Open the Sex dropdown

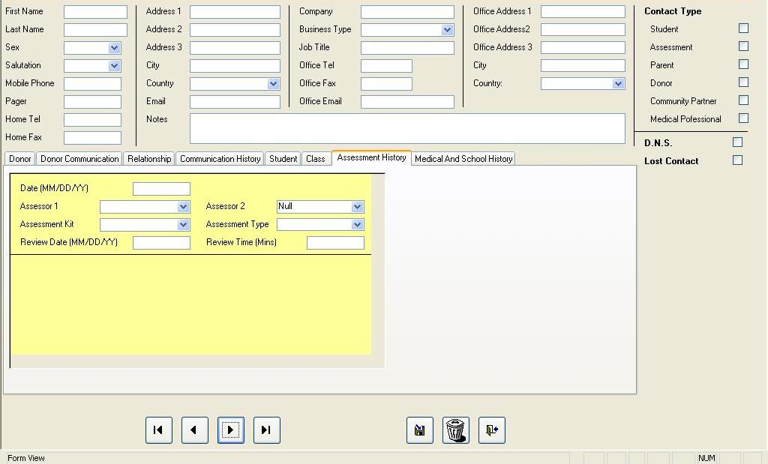pos(115,48)
